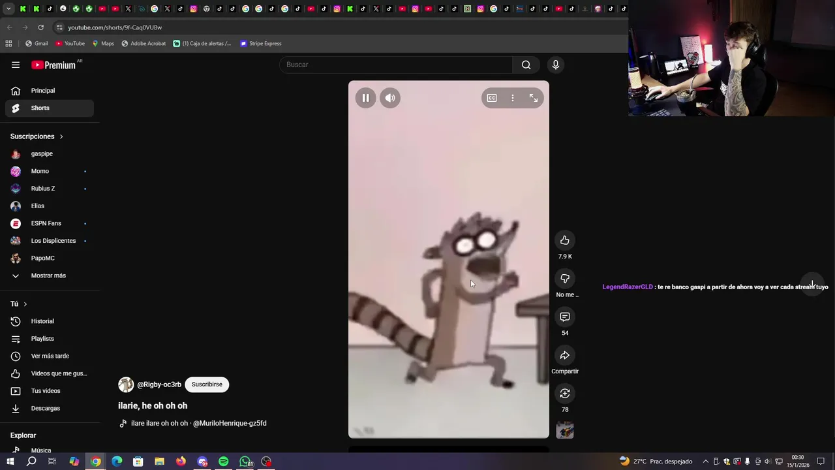Like the Short with thumbs-up

click(565, 240)
